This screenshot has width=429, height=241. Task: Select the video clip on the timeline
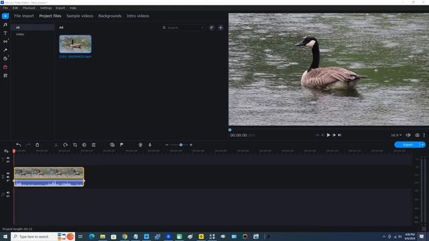coord(49,173)
